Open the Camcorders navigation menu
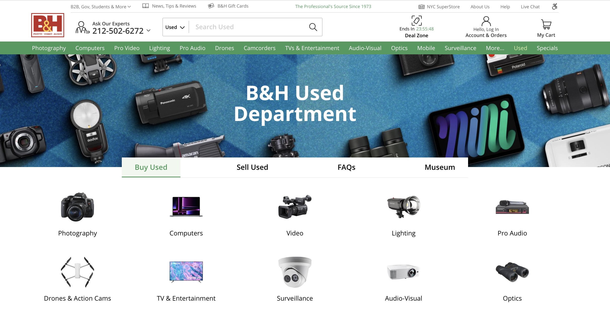Image resolution: width=610 pixels, height=321 pixels. click(259, 48)
